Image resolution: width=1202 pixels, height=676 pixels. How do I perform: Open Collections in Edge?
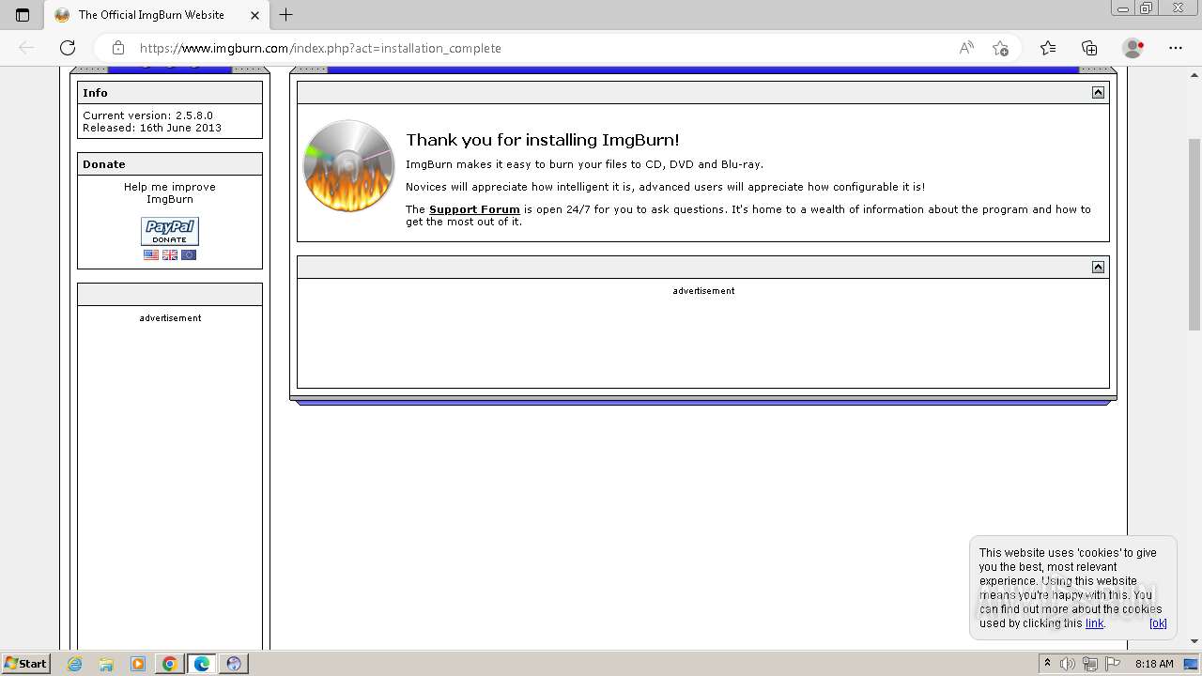1089,48
